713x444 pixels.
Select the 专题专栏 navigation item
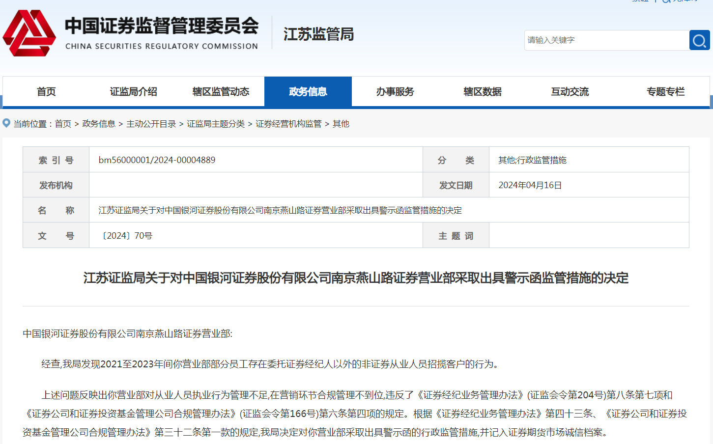(665, 91)
